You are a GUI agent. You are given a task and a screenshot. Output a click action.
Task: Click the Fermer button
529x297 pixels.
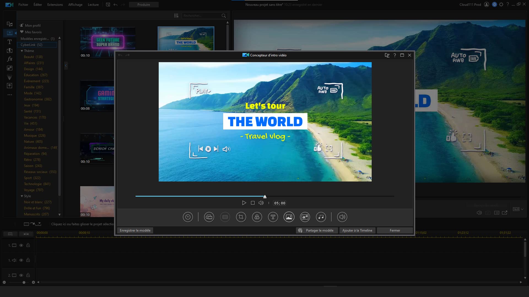[x=395, y=230]
